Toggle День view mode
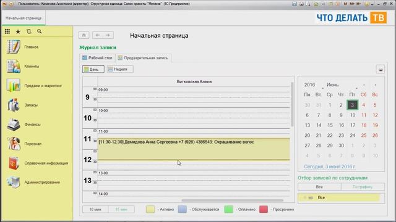The height and width of the screenshot is (222, 396). [x=93, y=69]
